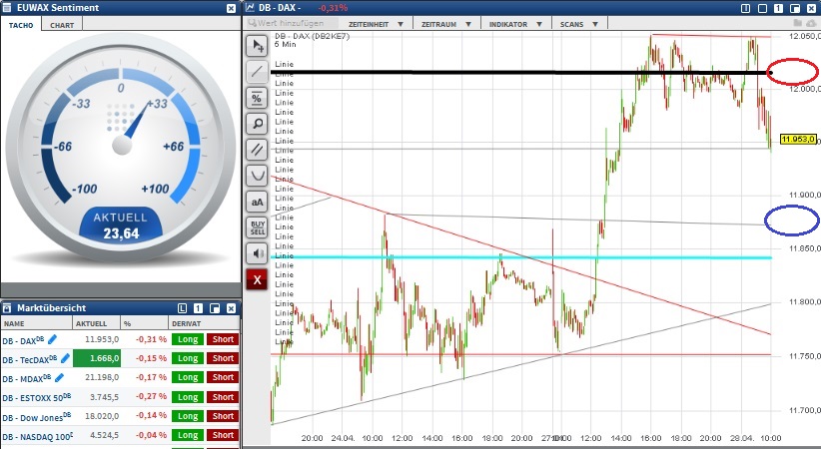Click the split-pane icon in DAX chart title bar
This screenshot has width=821, height=449.
(x=746, y=8)
